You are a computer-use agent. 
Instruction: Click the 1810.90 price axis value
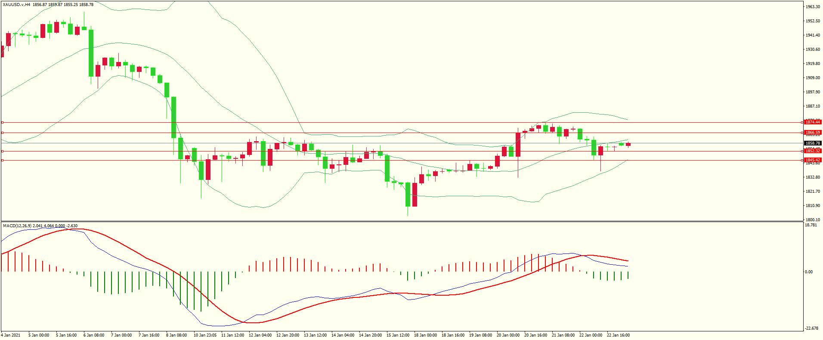813,206
